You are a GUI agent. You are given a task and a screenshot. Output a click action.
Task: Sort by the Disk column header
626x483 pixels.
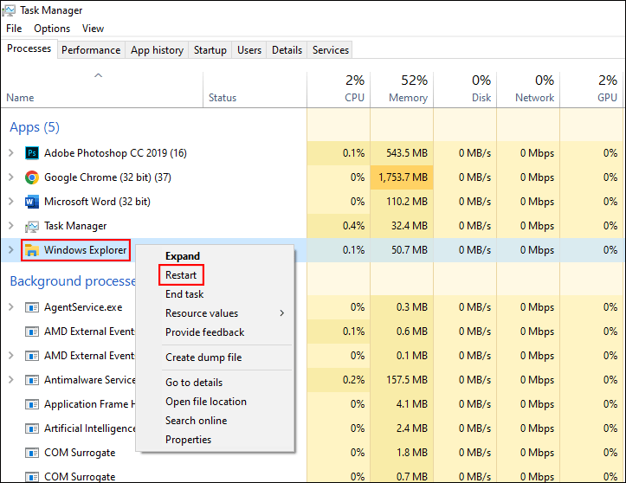point(465,90)
